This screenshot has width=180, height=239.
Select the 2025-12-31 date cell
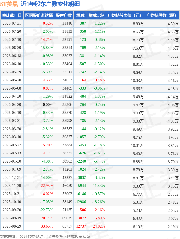(12, 178)
